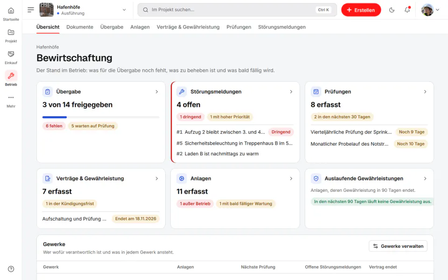The image size is (448, 280).
Task: Sort by the Nächste Prüfung column header
Action: point(258,267)
